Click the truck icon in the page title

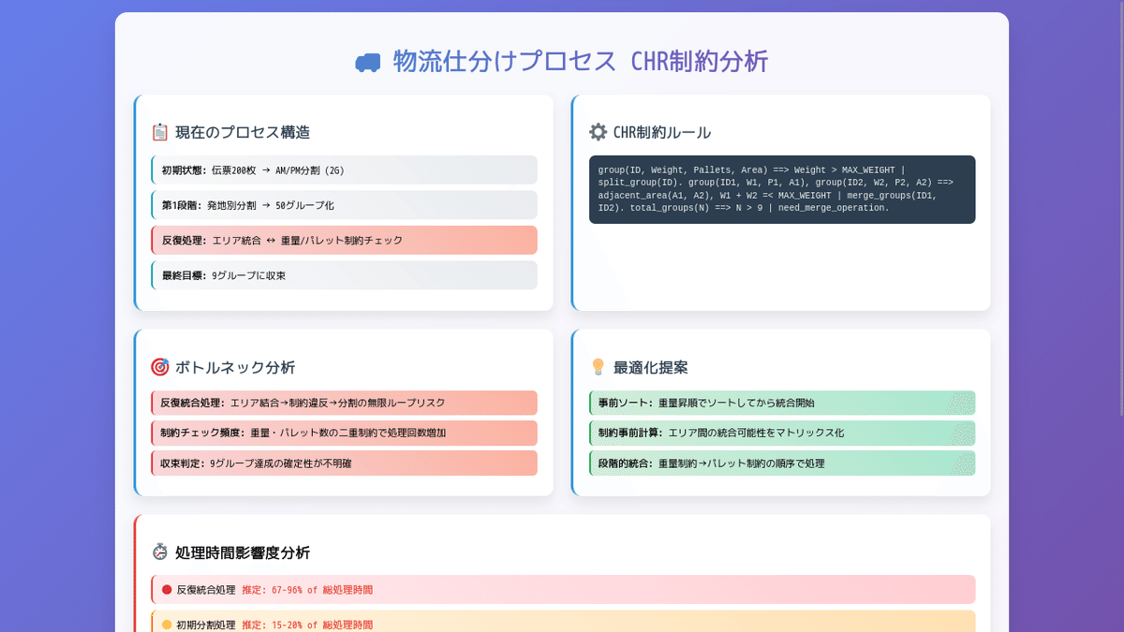[x=367, y=62]
